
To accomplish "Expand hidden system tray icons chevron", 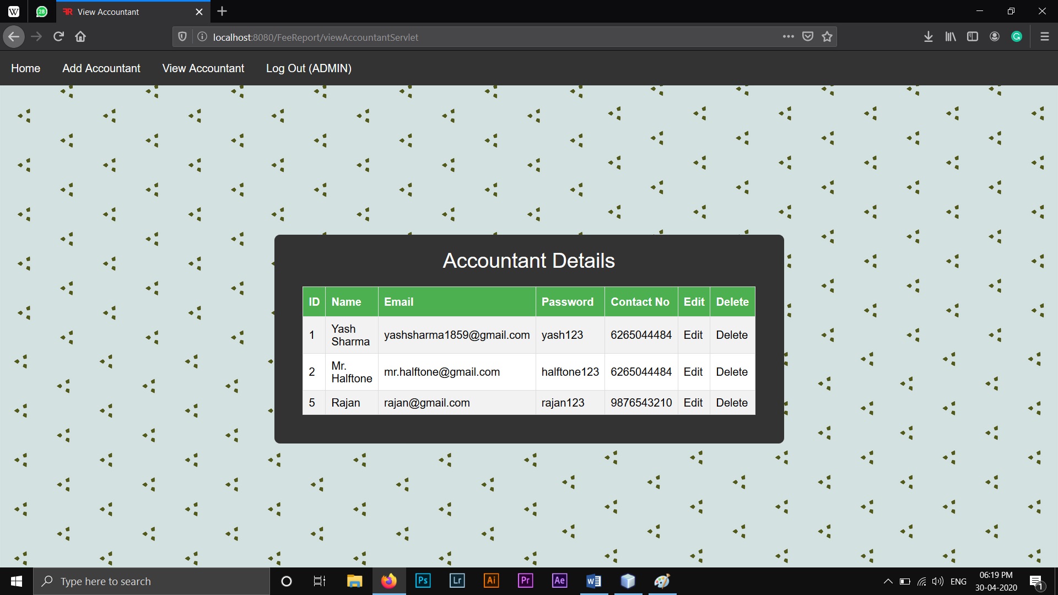I will (x=888, y=581).
